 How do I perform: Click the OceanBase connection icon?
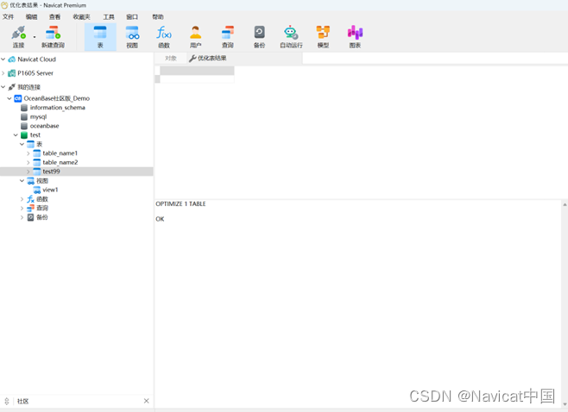coord(17,98)
